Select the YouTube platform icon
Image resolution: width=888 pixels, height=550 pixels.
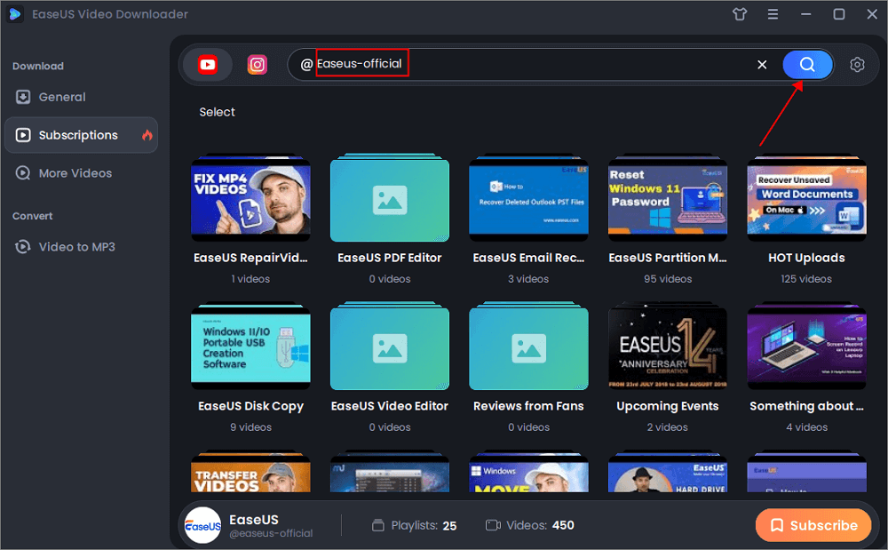[207, 64]
